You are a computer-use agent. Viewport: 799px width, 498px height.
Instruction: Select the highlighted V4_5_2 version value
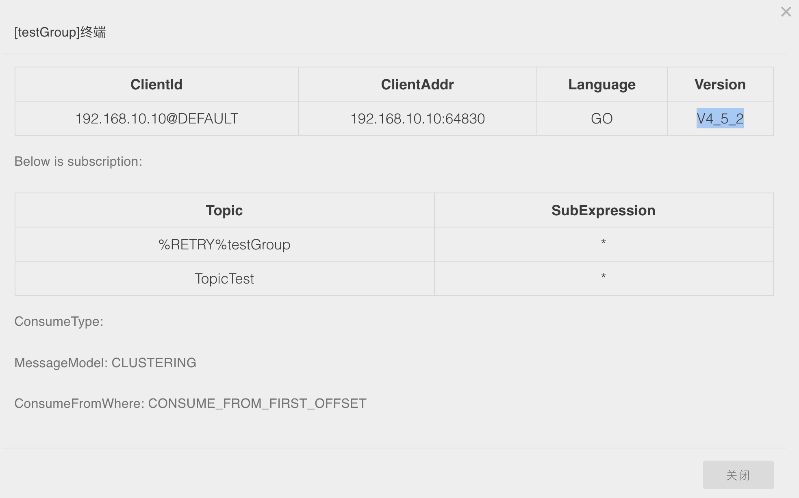click(720, 118)
